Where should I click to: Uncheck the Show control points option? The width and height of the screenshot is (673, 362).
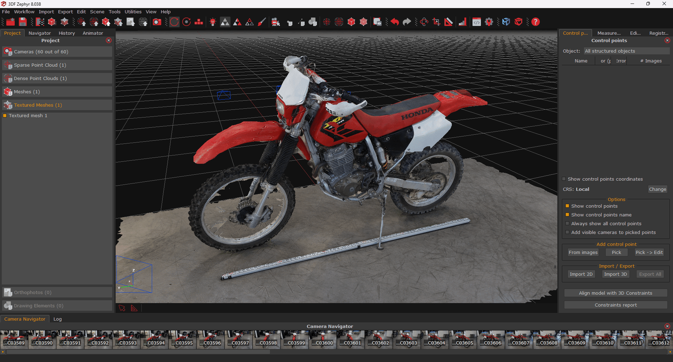(x=567, y=206)
